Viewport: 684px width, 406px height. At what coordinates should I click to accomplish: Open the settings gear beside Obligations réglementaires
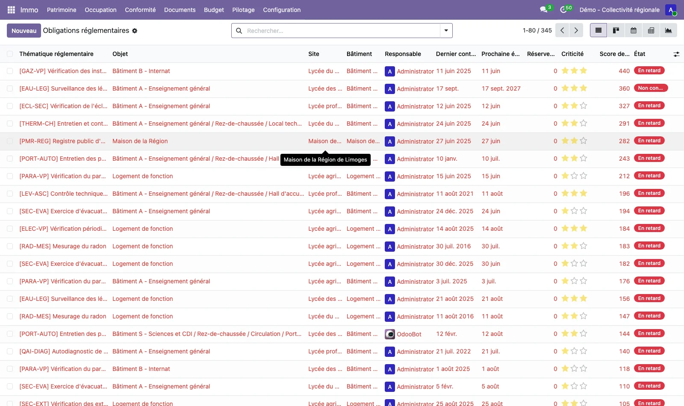[x=135, y=31]
